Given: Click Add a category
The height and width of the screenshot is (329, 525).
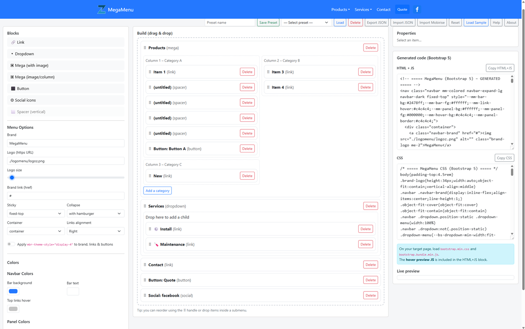Looking at the screenshot, I should pos(157,190).
